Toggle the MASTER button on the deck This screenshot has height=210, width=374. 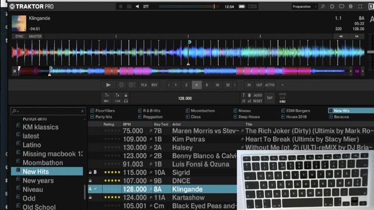[35, 36]
